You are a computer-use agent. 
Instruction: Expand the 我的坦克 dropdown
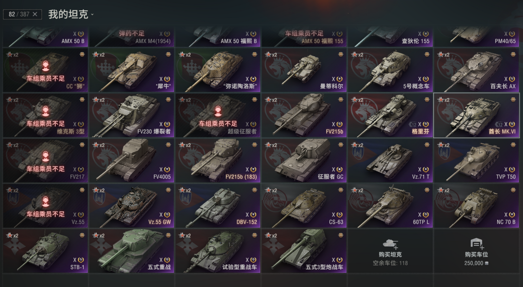(x=92, y=14)
